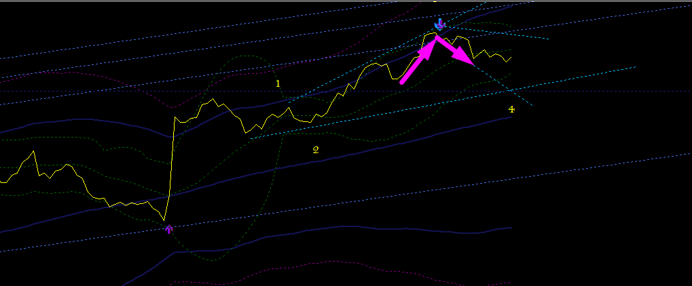Click the blue down-arrow signal marker
The height and width of the screenshot is (286, 692).
pos(440,24)
